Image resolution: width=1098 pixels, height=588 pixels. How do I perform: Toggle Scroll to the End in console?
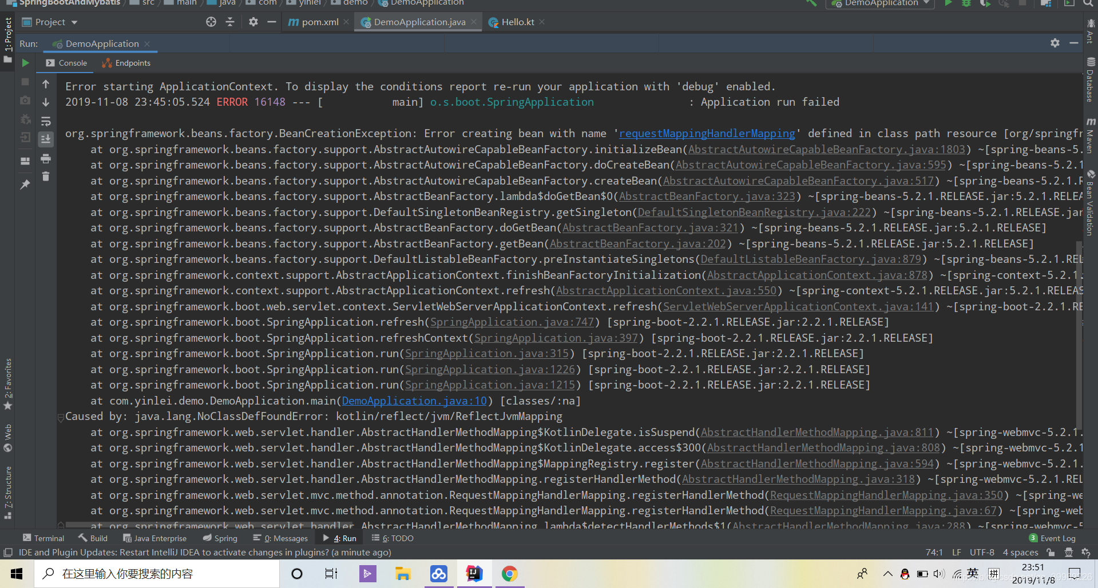(x=46, y=139)
